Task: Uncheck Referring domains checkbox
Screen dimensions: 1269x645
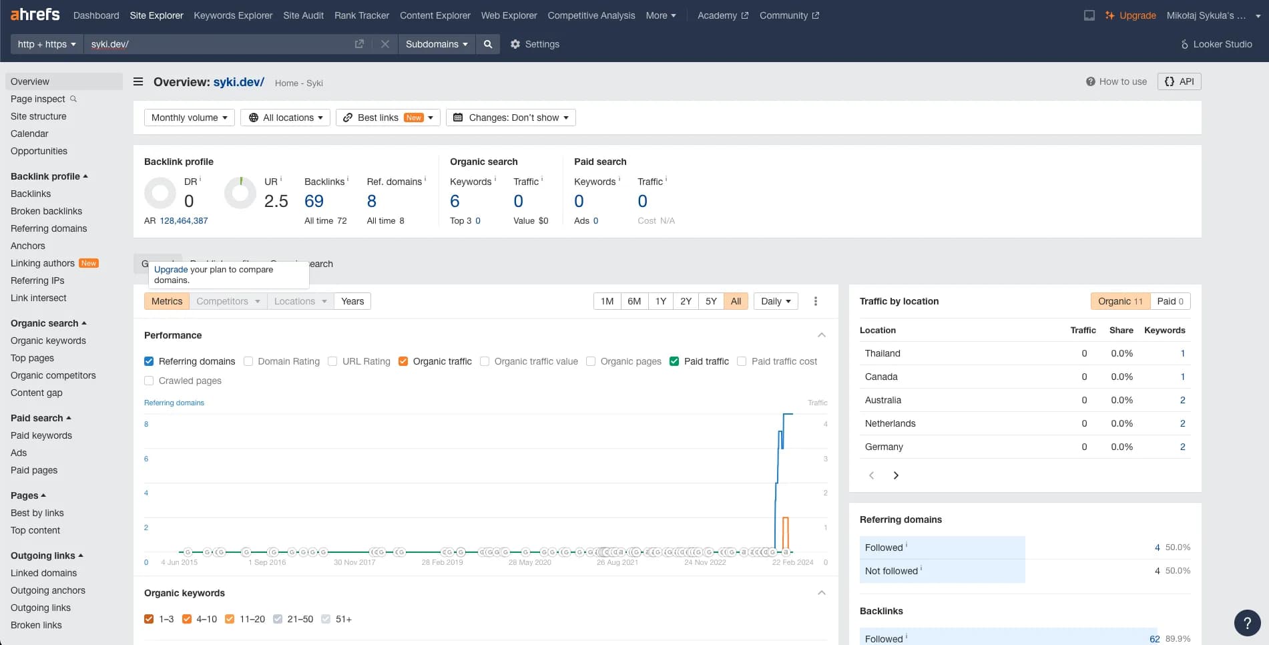Action: 149,361
